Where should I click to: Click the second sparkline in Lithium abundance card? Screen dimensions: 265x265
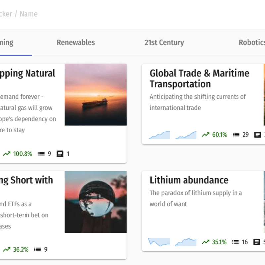click(x=185, y=242)
